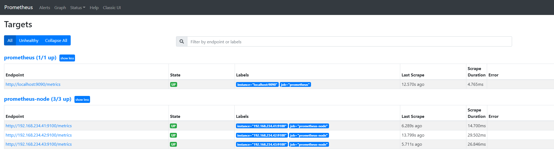This screenshot has height=151, width=554.
Task: Click job="prometheus-node" label in 192.168.234.41 row
Action: pyautogui.click(x=309, y=126)
